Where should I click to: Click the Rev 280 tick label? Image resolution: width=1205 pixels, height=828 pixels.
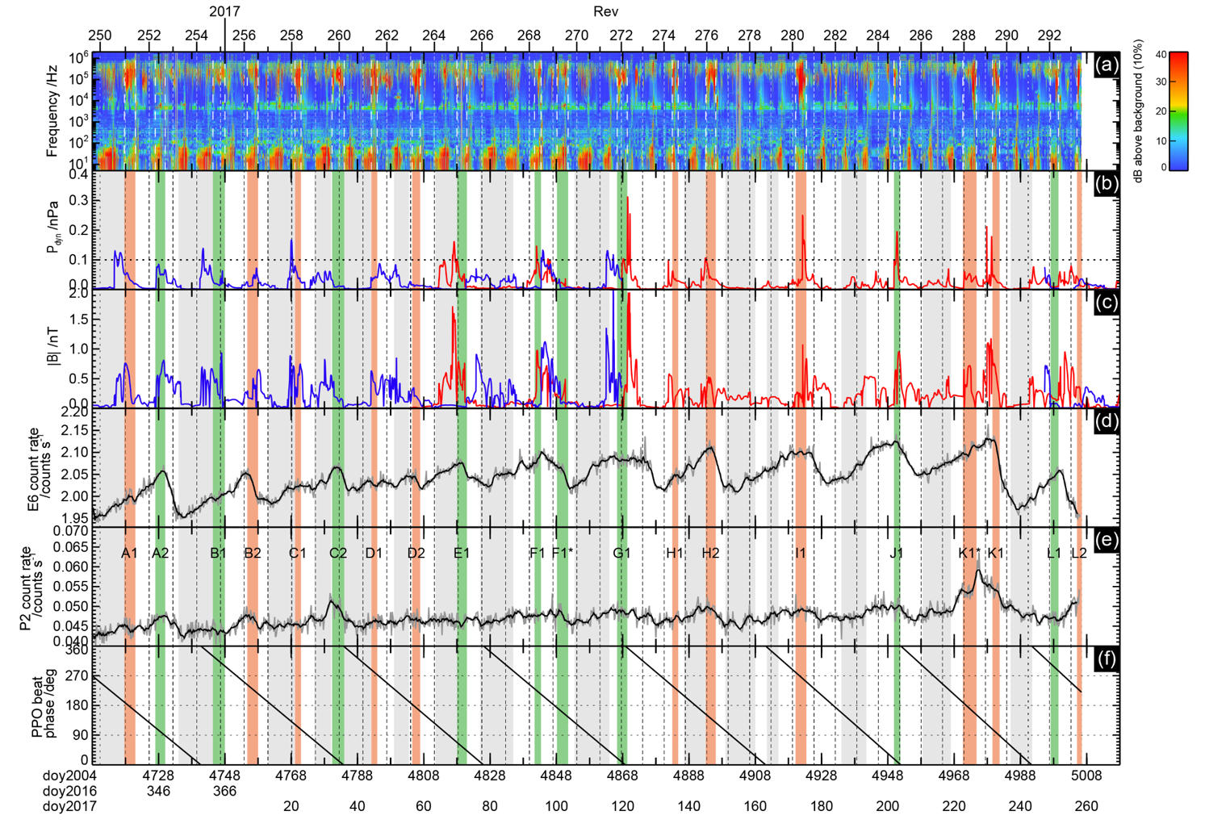(793, 36)
